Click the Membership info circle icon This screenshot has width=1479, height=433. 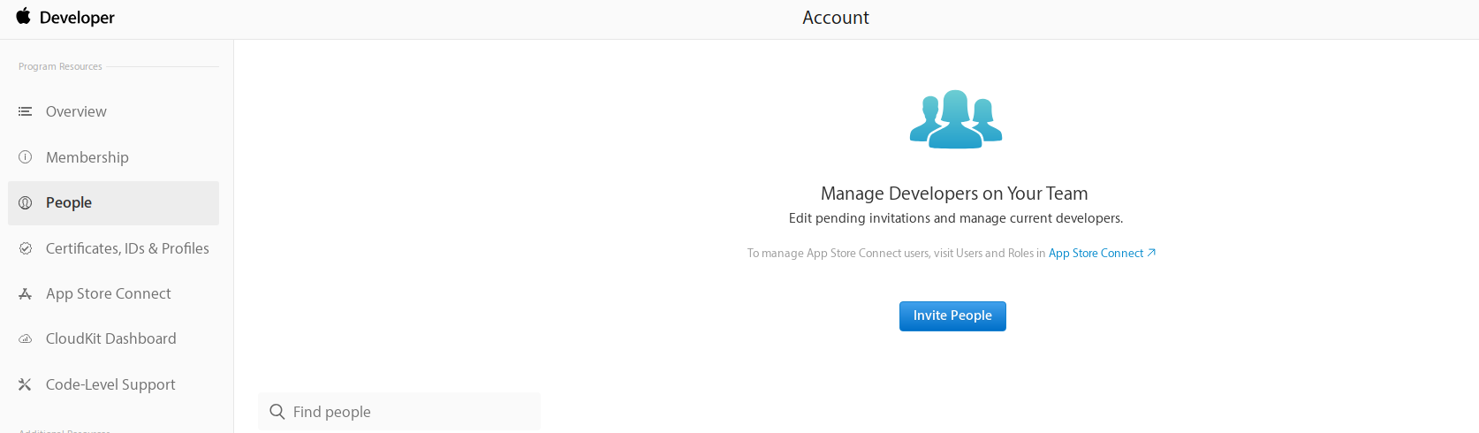pos(26,157)
